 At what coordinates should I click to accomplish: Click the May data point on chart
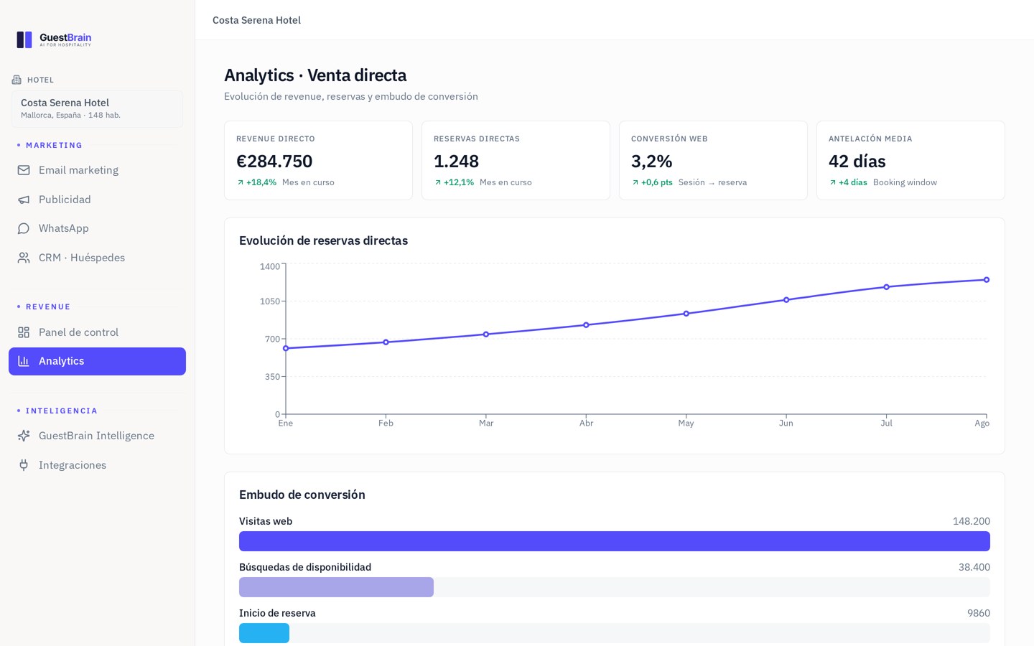click(x=686, y=314)
